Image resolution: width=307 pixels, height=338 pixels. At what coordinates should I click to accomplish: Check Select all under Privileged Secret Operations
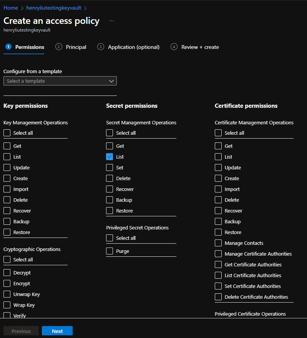point(110,238)
